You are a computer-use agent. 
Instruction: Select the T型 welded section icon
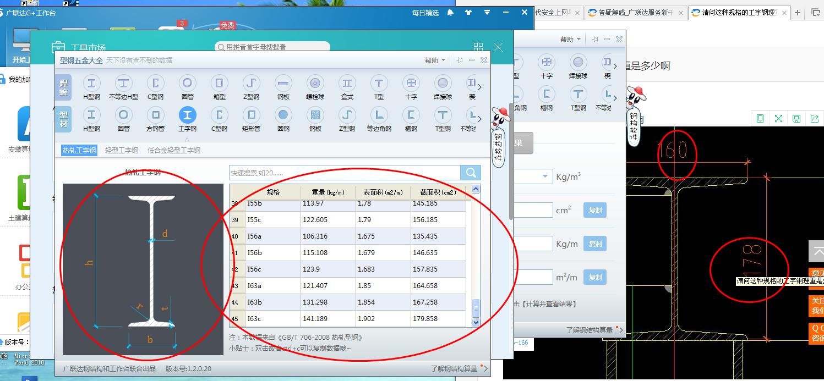[379, 83]
